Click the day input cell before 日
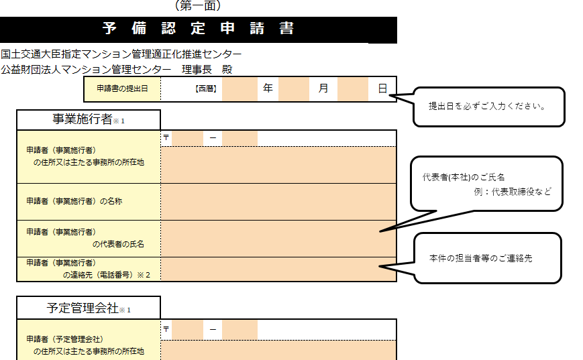The width and height of the screenshot is (583, 360). tap(352, 88)
